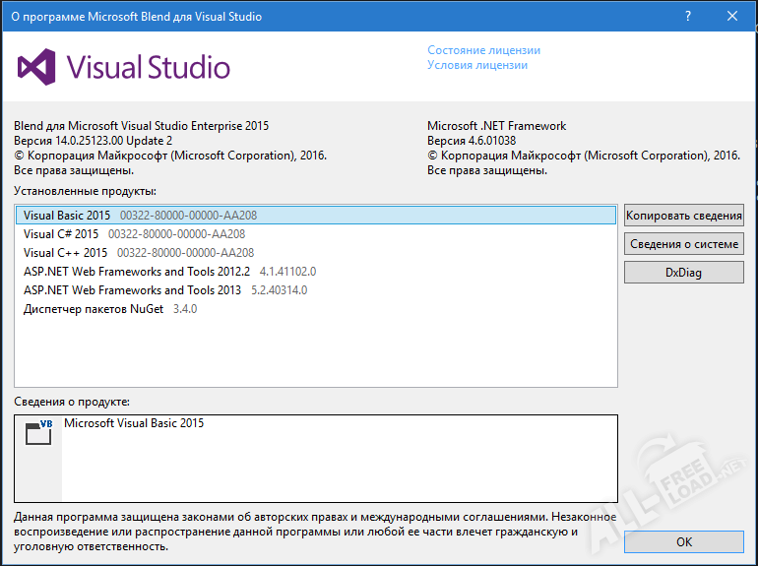Select Visual Basic 2015 in products list
Viewport: 758px width, 566px height.
[67, 215]
